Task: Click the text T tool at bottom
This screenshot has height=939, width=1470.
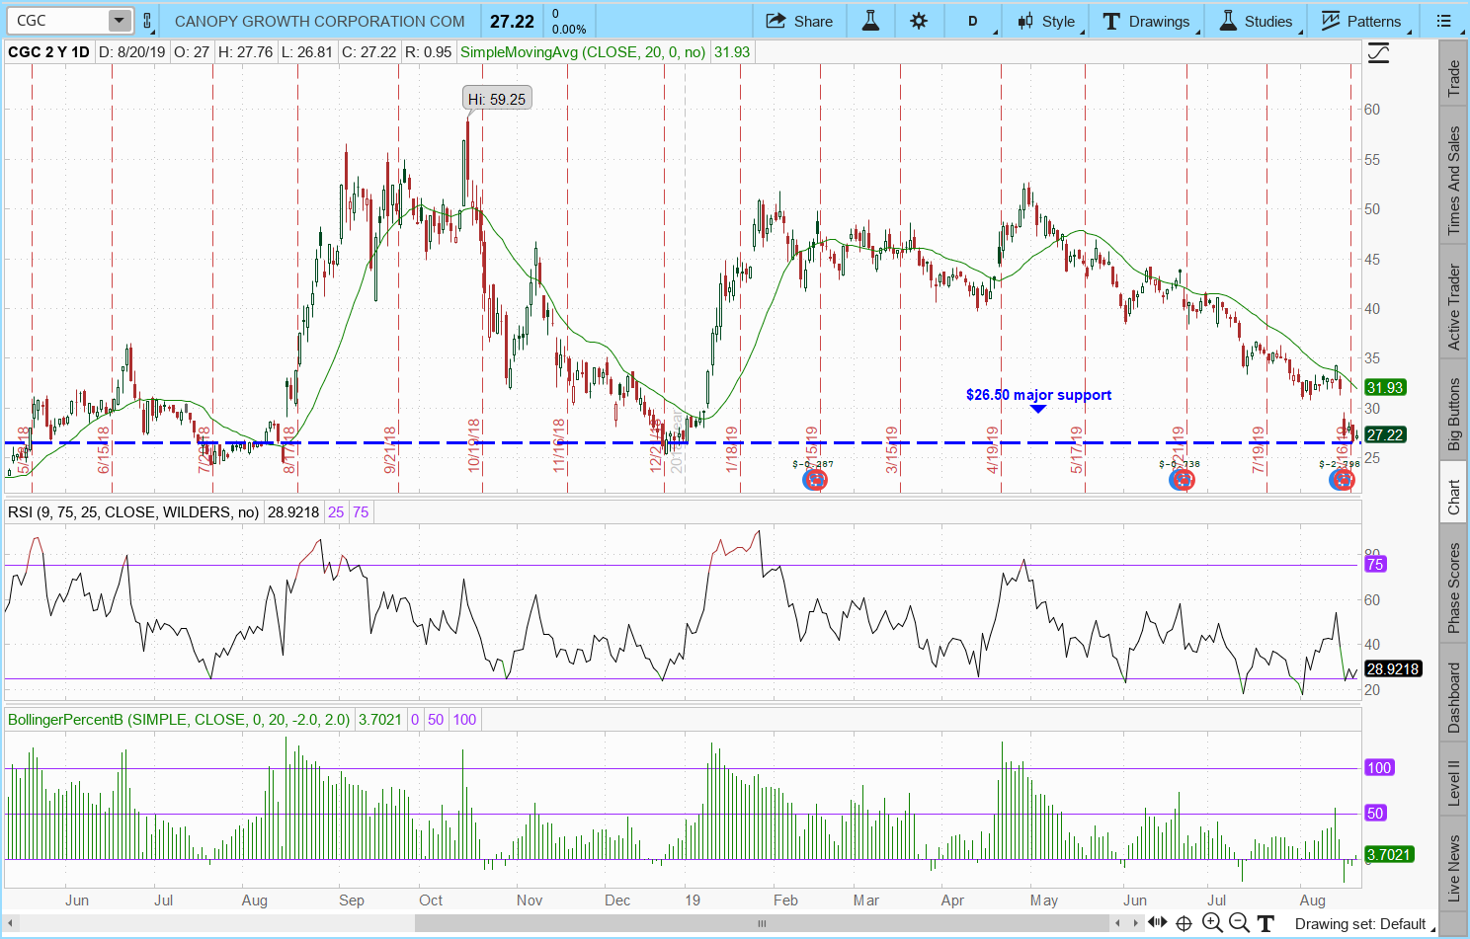Action: [x=1264, y=923]
